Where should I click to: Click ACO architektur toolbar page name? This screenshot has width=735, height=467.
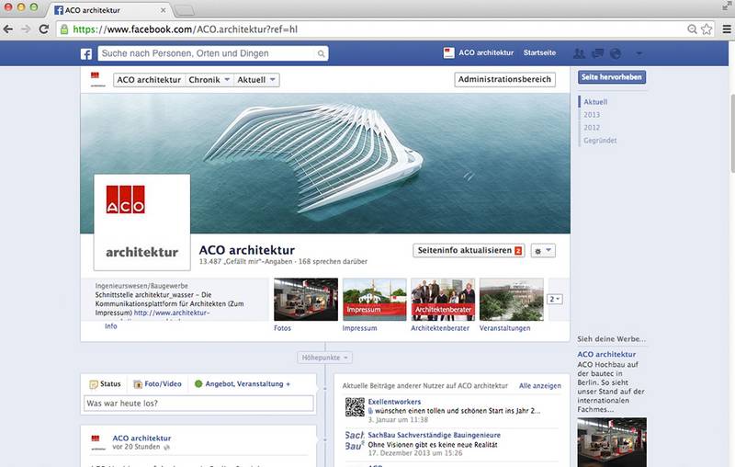click(x=149, y=80)
